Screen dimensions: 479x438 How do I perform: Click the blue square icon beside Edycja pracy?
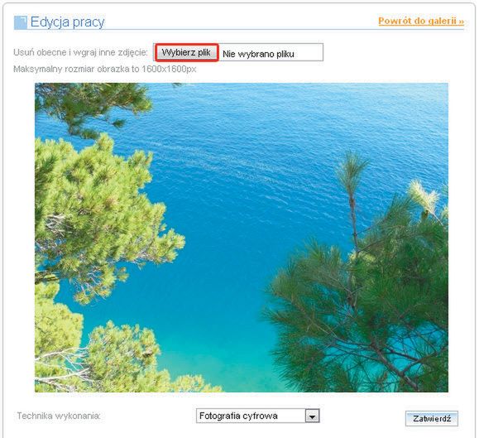[x=21, y=22]
